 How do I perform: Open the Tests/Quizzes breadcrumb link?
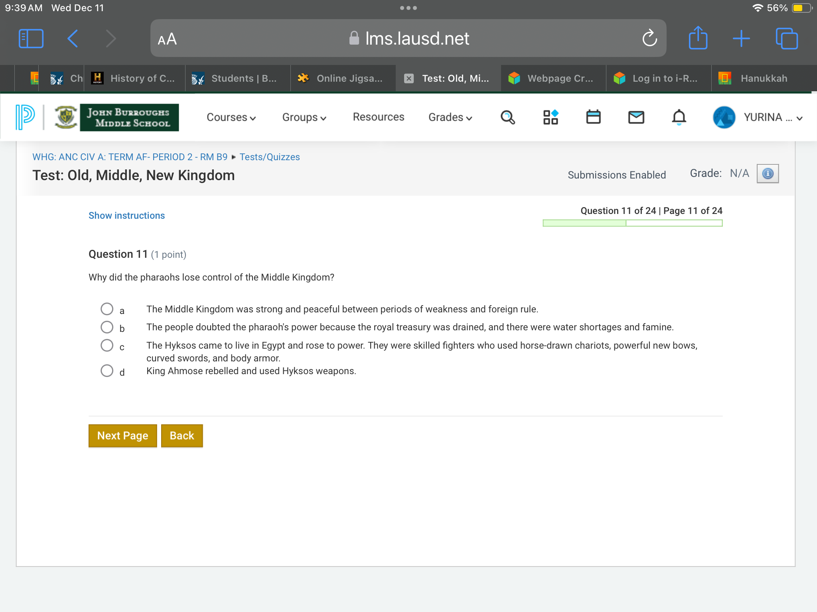coord(270,157)
